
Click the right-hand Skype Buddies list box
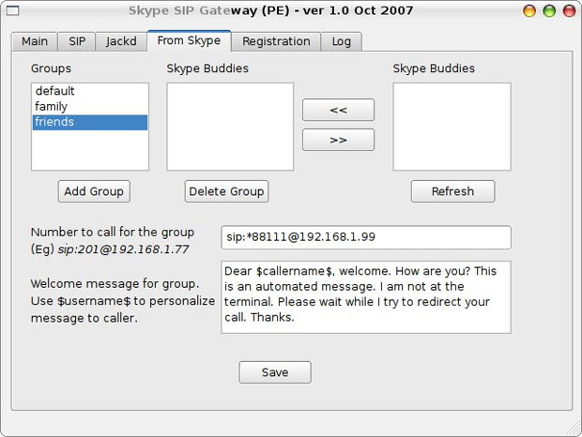tap(452, 127)
